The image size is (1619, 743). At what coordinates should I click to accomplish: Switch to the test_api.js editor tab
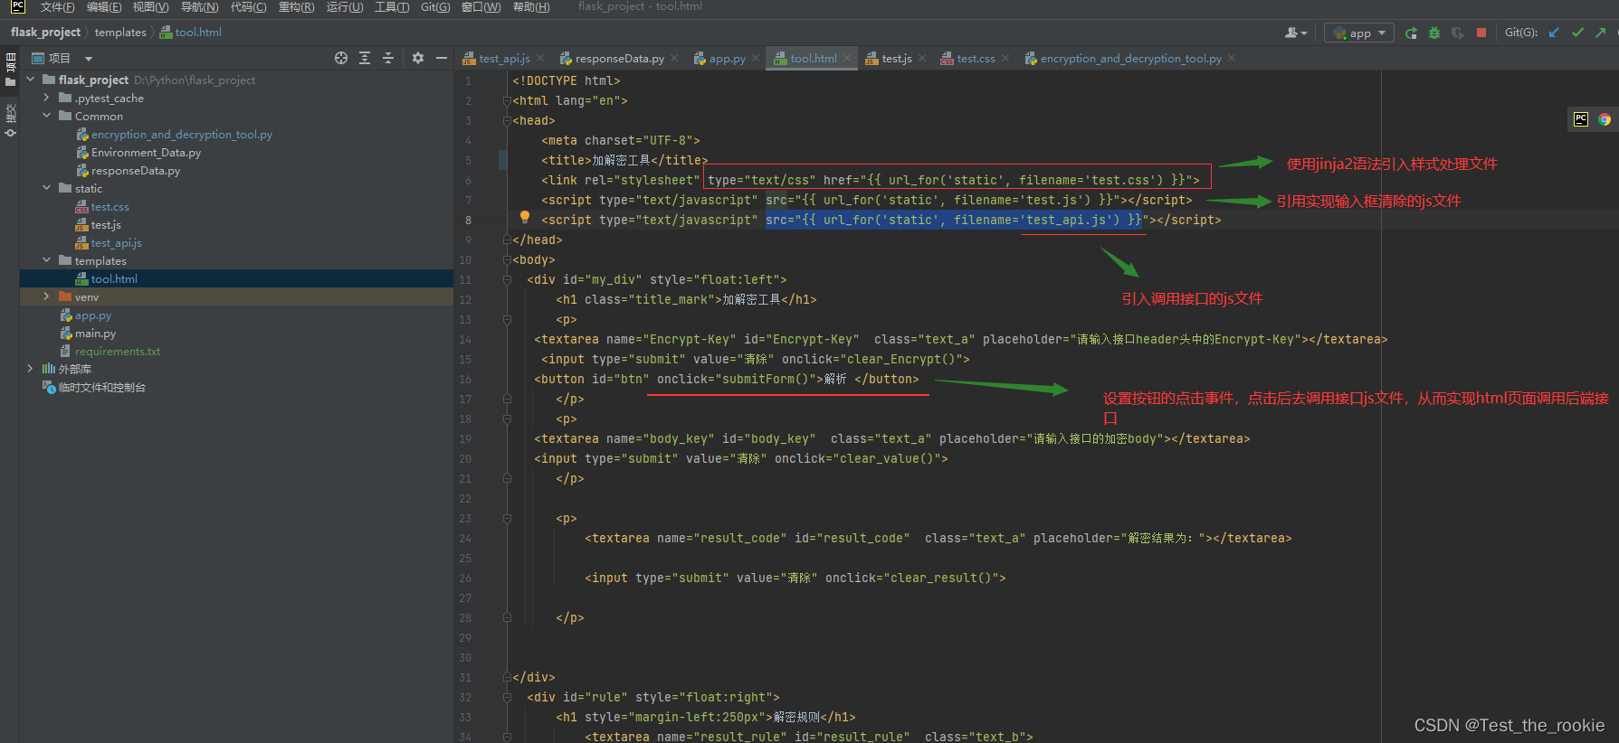tap(505, 59)
